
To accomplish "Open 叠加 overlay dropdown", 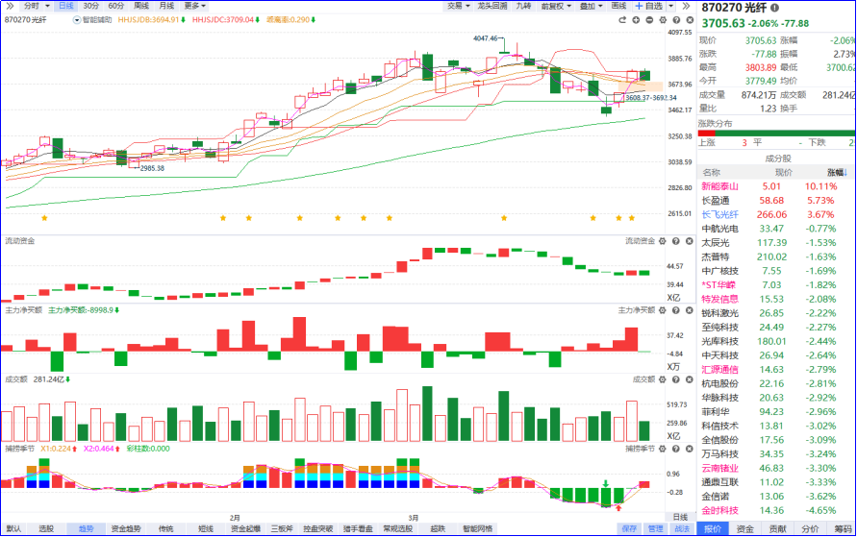I will point(591,6).
